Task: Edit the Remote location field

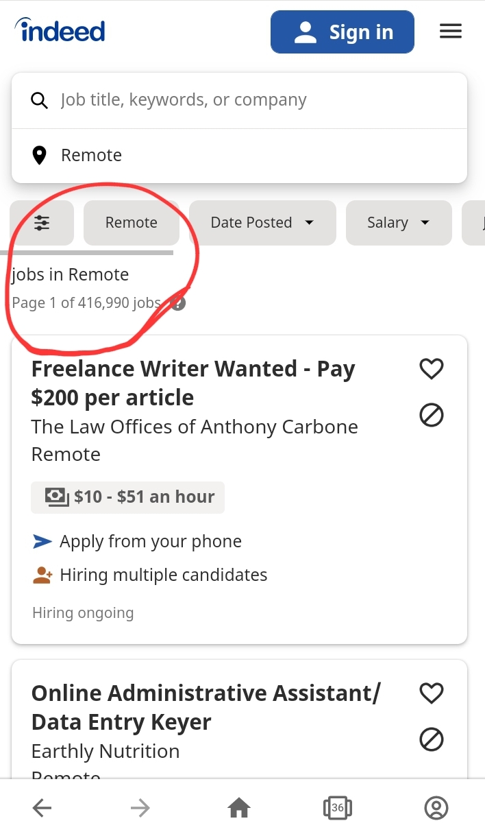Action: coord(240,156)
